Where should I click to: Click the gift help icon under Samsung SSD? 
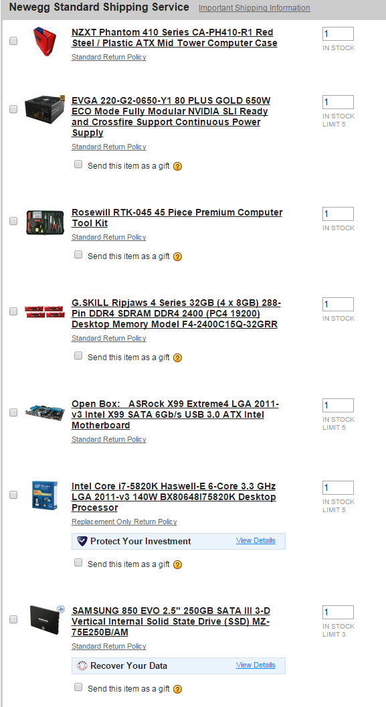tap(177, 689)
